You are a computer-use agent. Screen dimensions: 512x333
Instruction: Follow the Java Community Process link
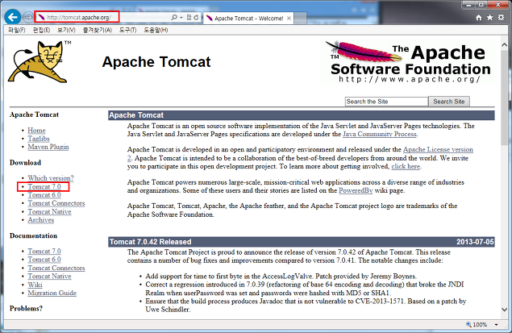click(x=380, y=134)
